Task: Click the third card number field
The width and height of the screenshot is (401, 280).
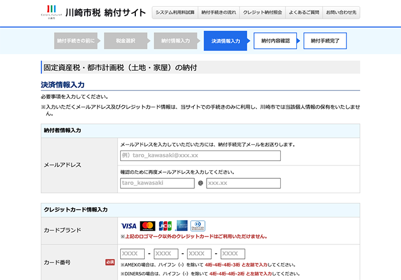Action: [x=199, y=254]
